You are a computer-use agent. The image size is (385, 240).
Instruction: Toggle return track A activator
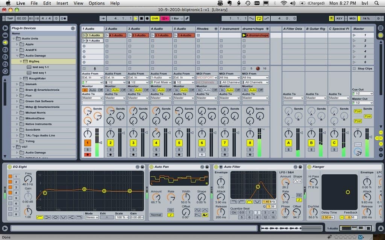pyautogui.click(x=288, y=142)
